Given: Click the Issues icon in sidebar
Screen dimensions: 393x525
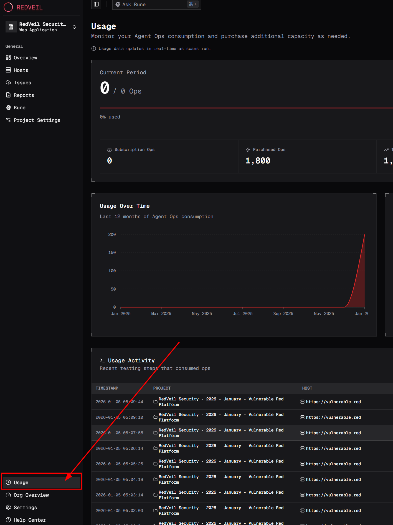Looking at the screenshot, I should (x=8, y=82).
